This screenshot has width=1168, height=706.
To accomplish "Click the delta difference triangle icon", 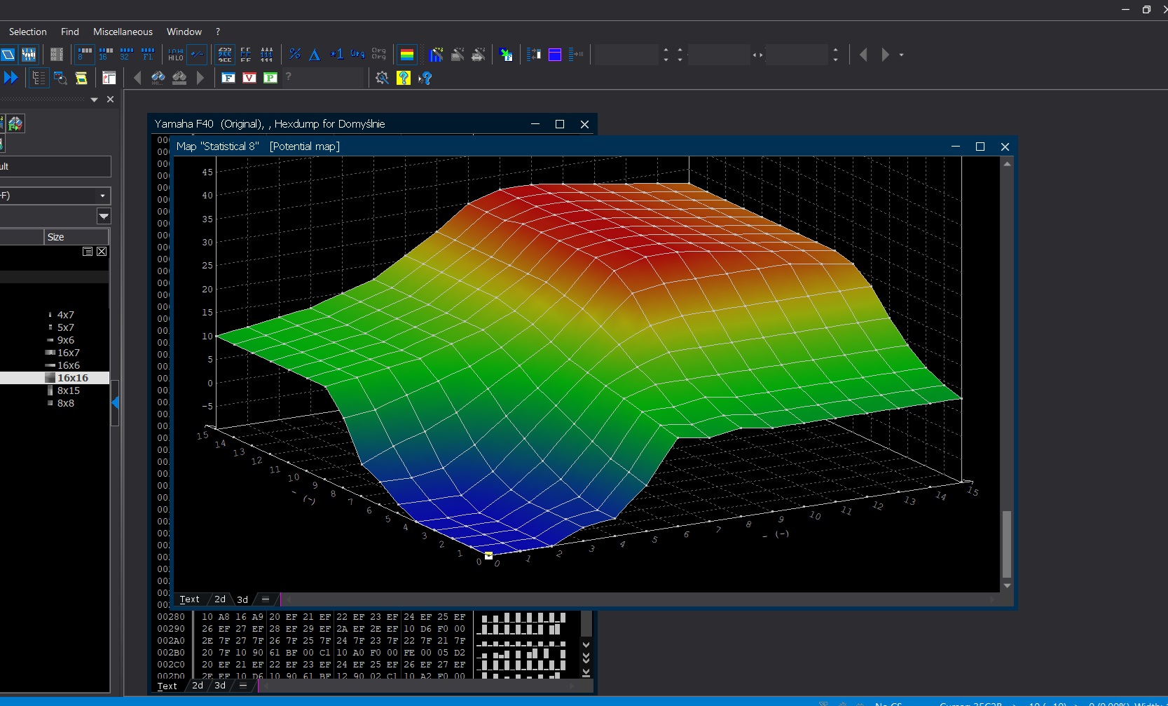I will point(315,54).
